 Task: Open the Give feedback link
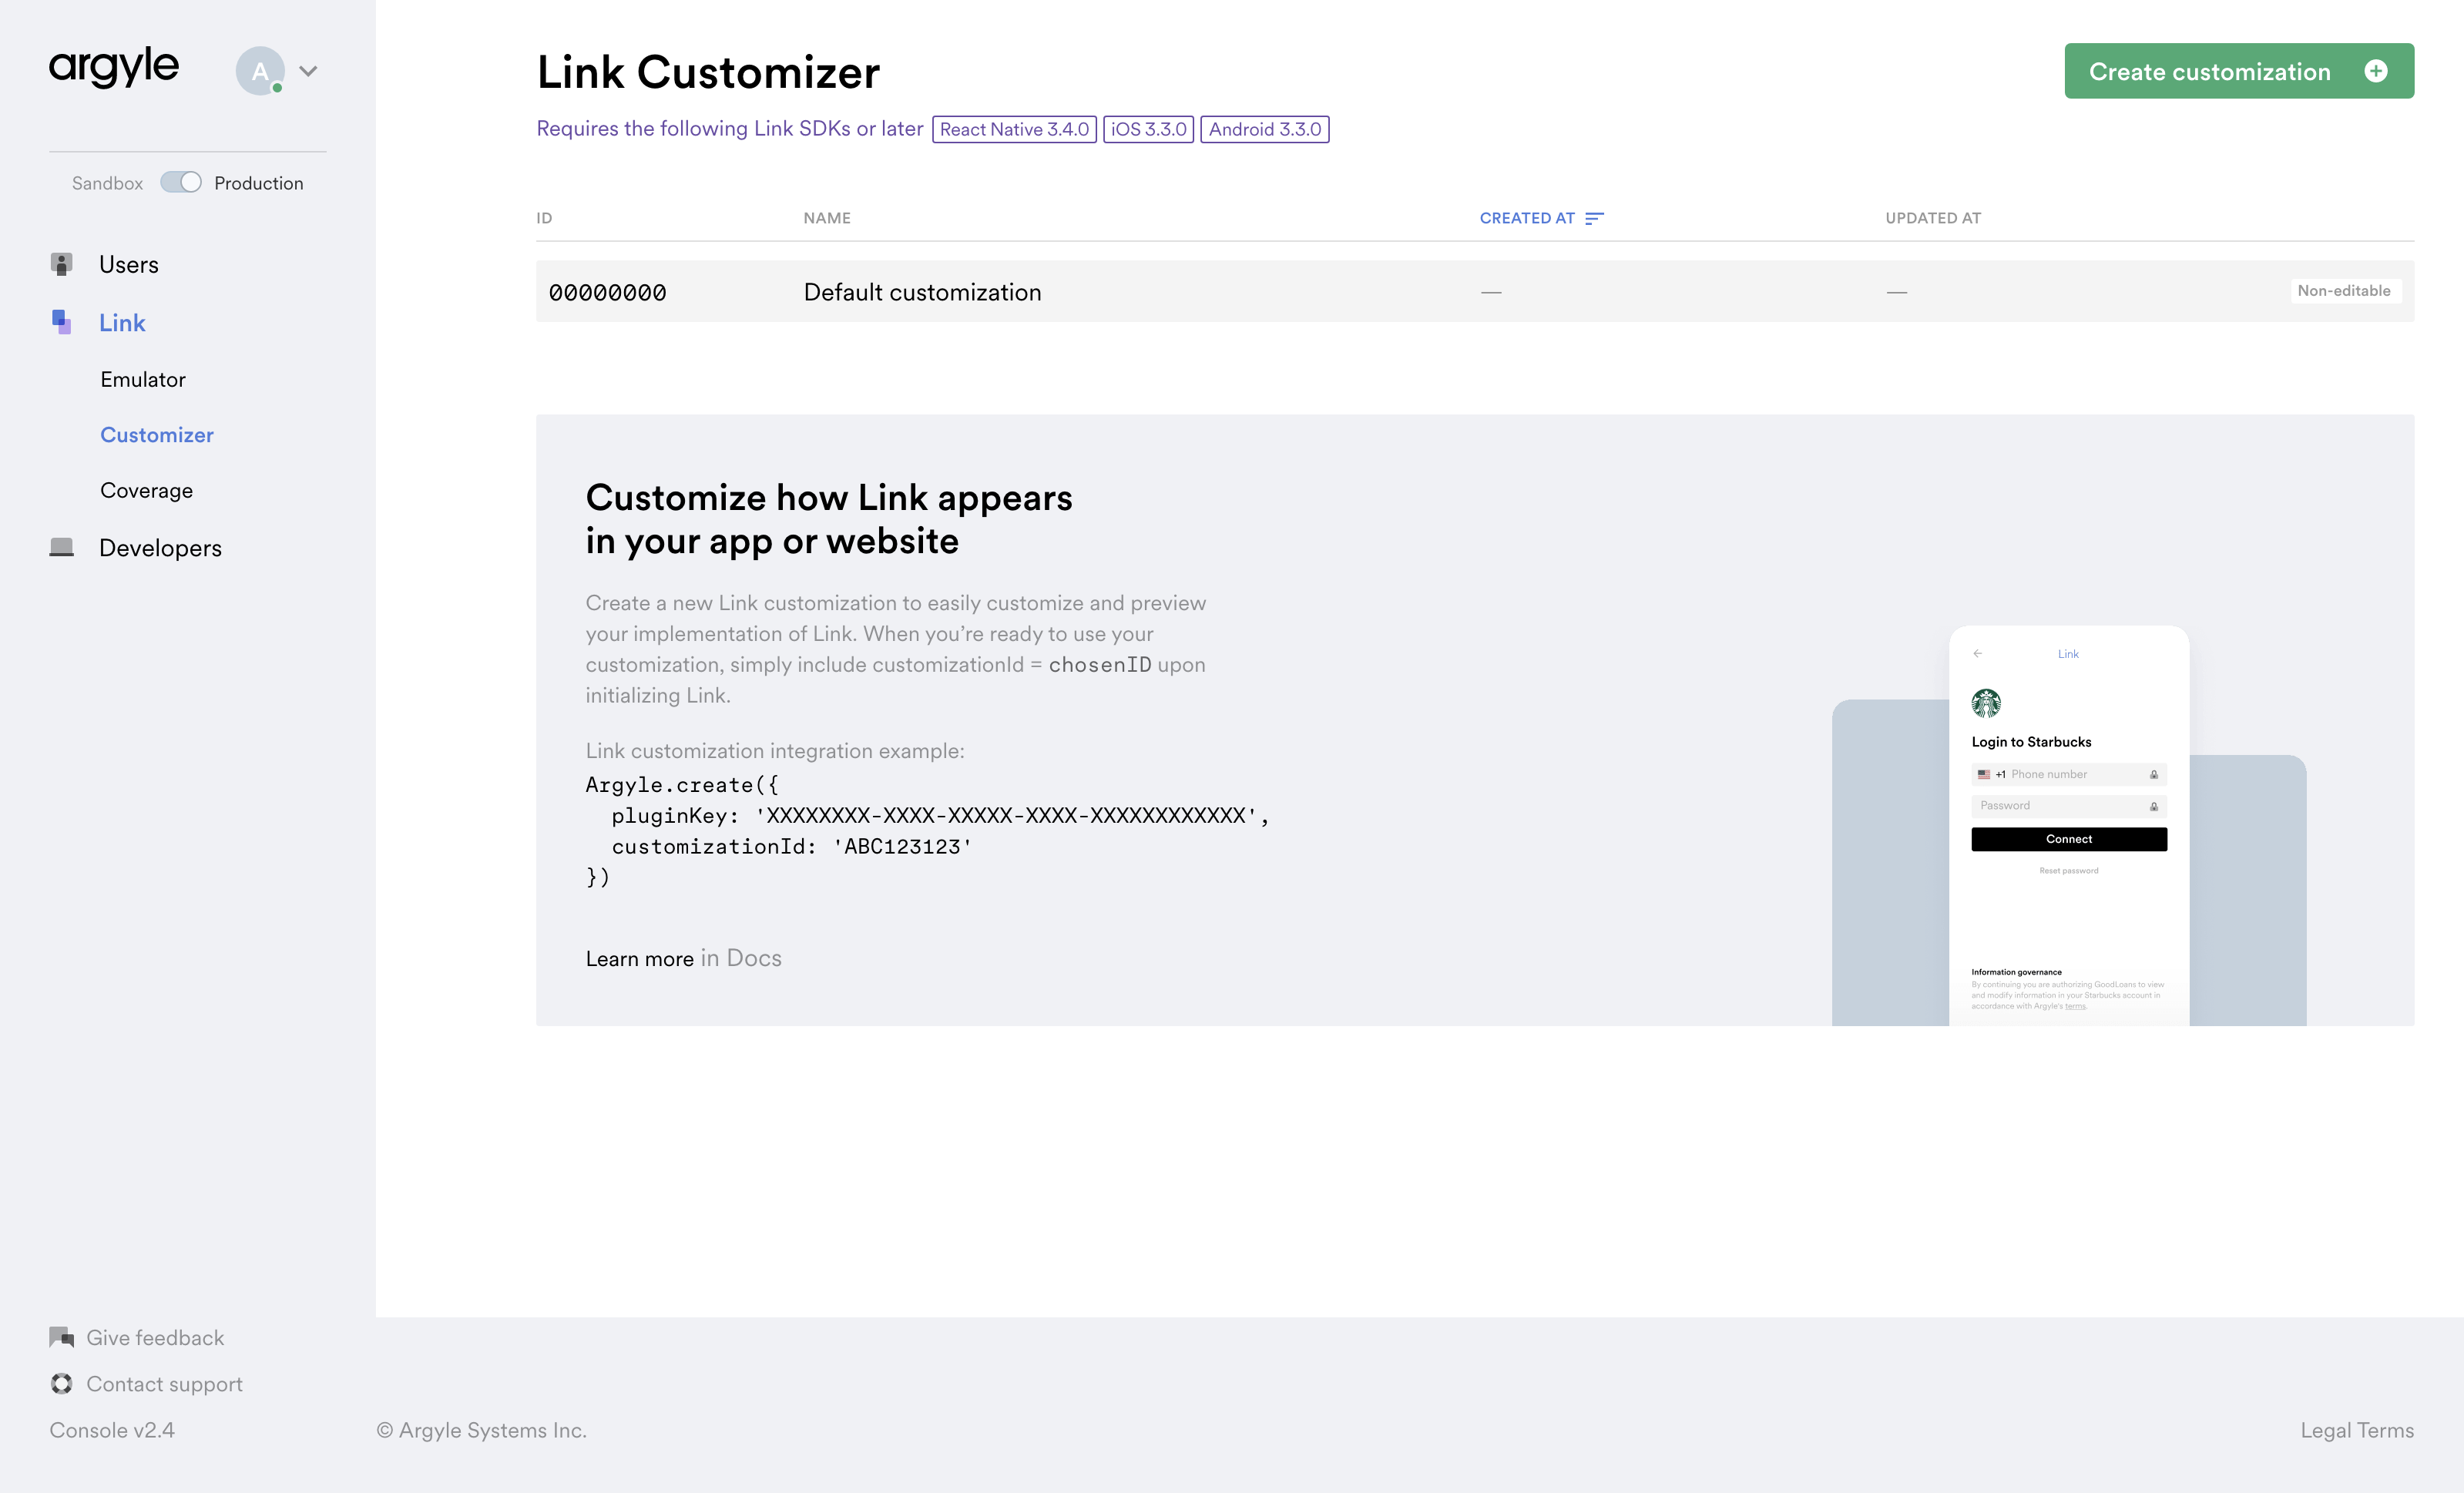pos(155,1337)
